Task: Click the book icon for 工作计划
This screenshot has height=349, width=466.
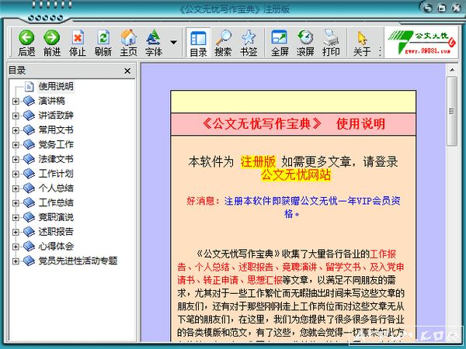Action: click(x=29, y=174)
